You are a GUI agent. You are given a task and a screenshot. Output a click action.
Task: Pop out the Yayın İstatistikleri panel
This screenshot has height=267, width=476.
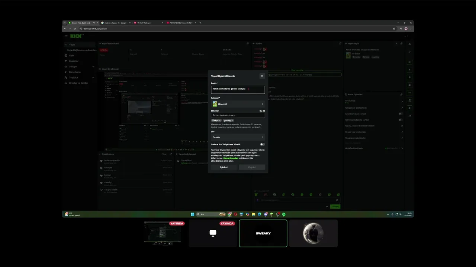[x=248, y=43]
